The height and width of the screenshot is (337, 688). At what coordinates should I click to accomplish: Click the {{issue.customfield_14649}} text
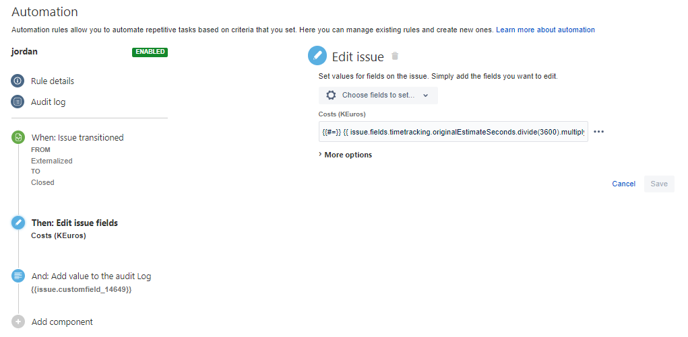[82, 290]
